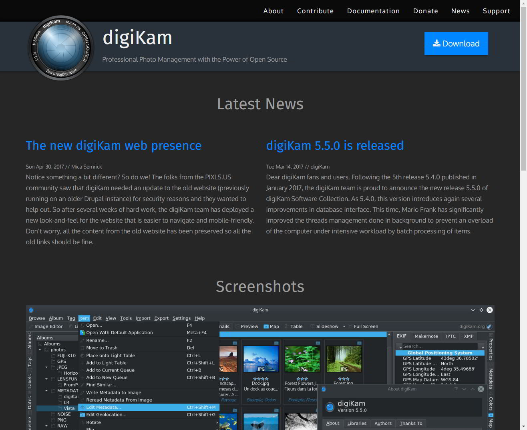Viewport: 527px width, 430px height.
Task: Open the Settings menu in screenshot
Action: point(181,318)
